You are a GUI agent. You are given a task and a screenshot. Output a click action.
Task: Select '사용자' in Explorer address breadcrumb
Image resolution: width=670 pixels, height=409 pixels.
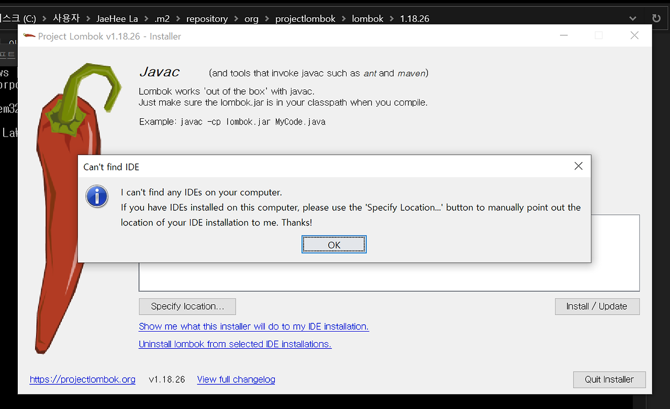66,18
